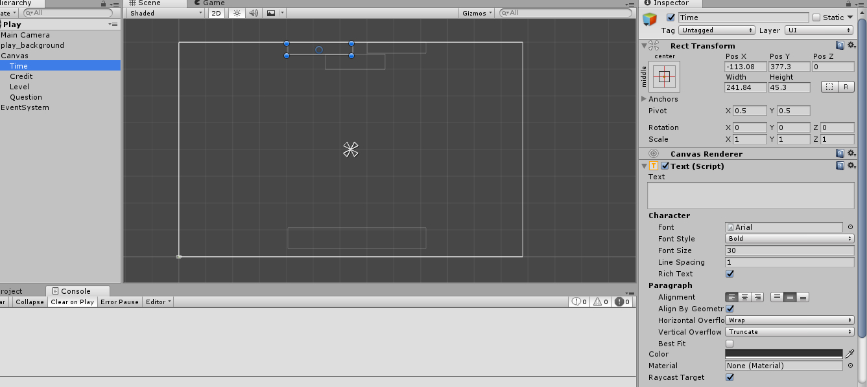
Task: Click the GameObject cube icon in Inspector
Action: click(x=650, y=19)
